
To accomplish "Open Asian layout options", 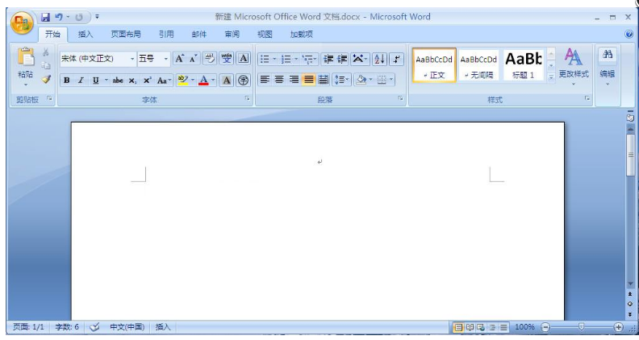I will coord(360,59).
